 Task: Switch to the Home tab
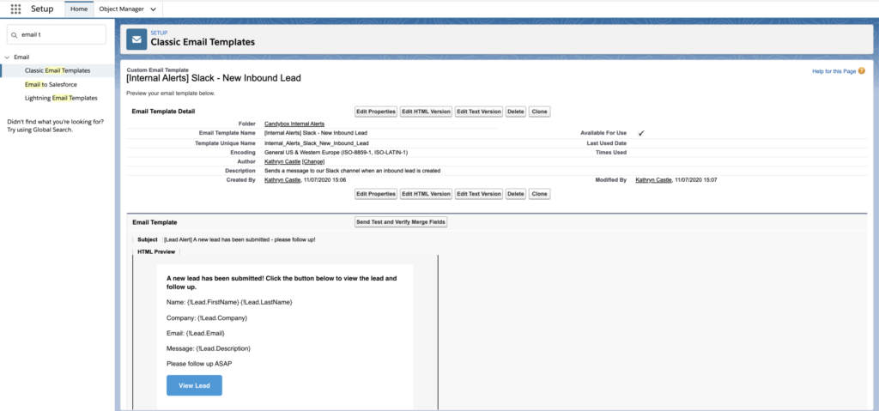point(79,9)
